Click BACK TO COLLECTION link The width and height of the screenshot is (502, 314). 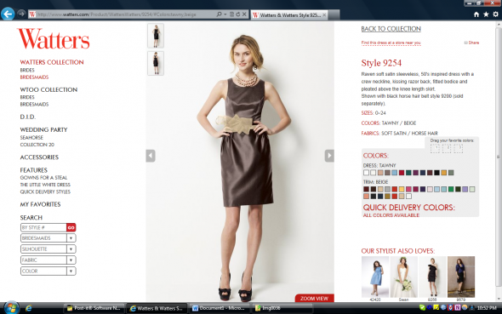click(x=391, y=29)
